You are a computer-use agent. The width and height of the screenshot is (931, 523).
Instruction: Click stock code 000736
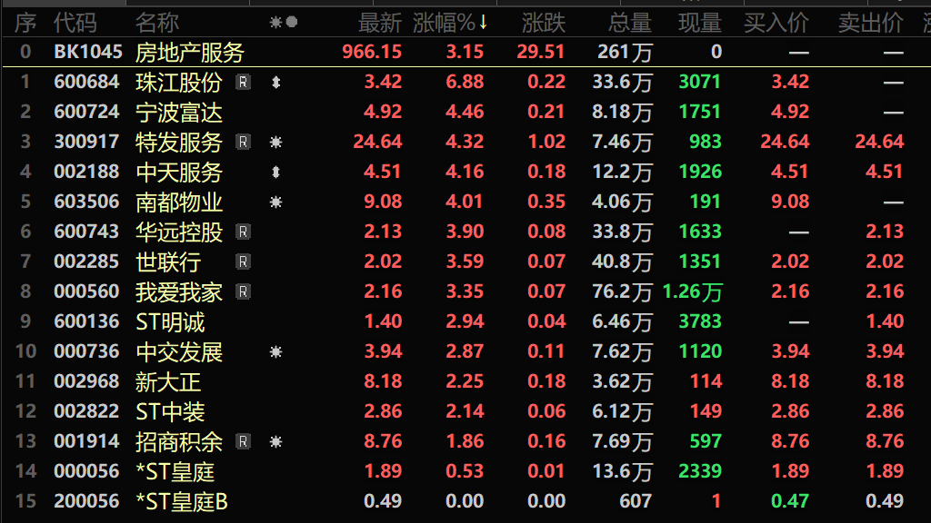click(86, 351)
